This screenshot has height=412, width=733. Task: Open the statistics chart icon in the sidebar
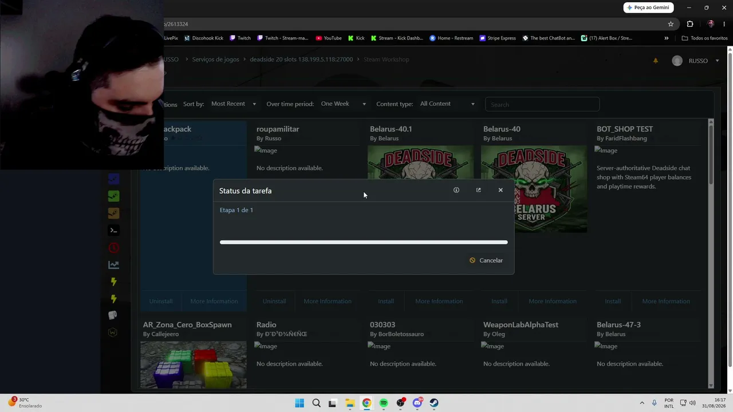tap(113, 264)
